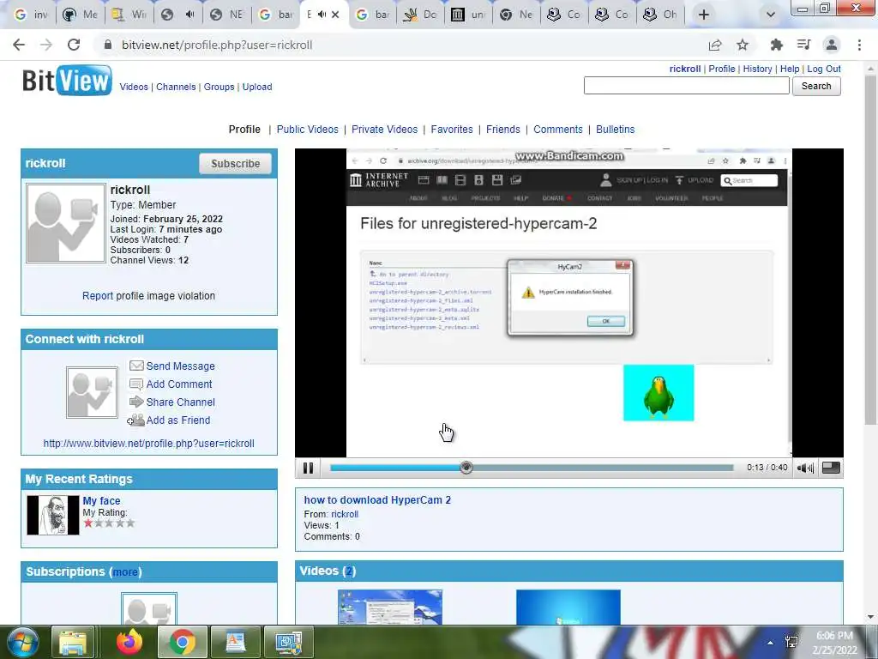
Task: Open more Subscriptions link
Action: (125, 572)
